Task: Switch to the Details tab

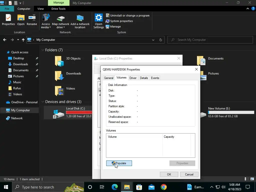Action: click(144, 78)
